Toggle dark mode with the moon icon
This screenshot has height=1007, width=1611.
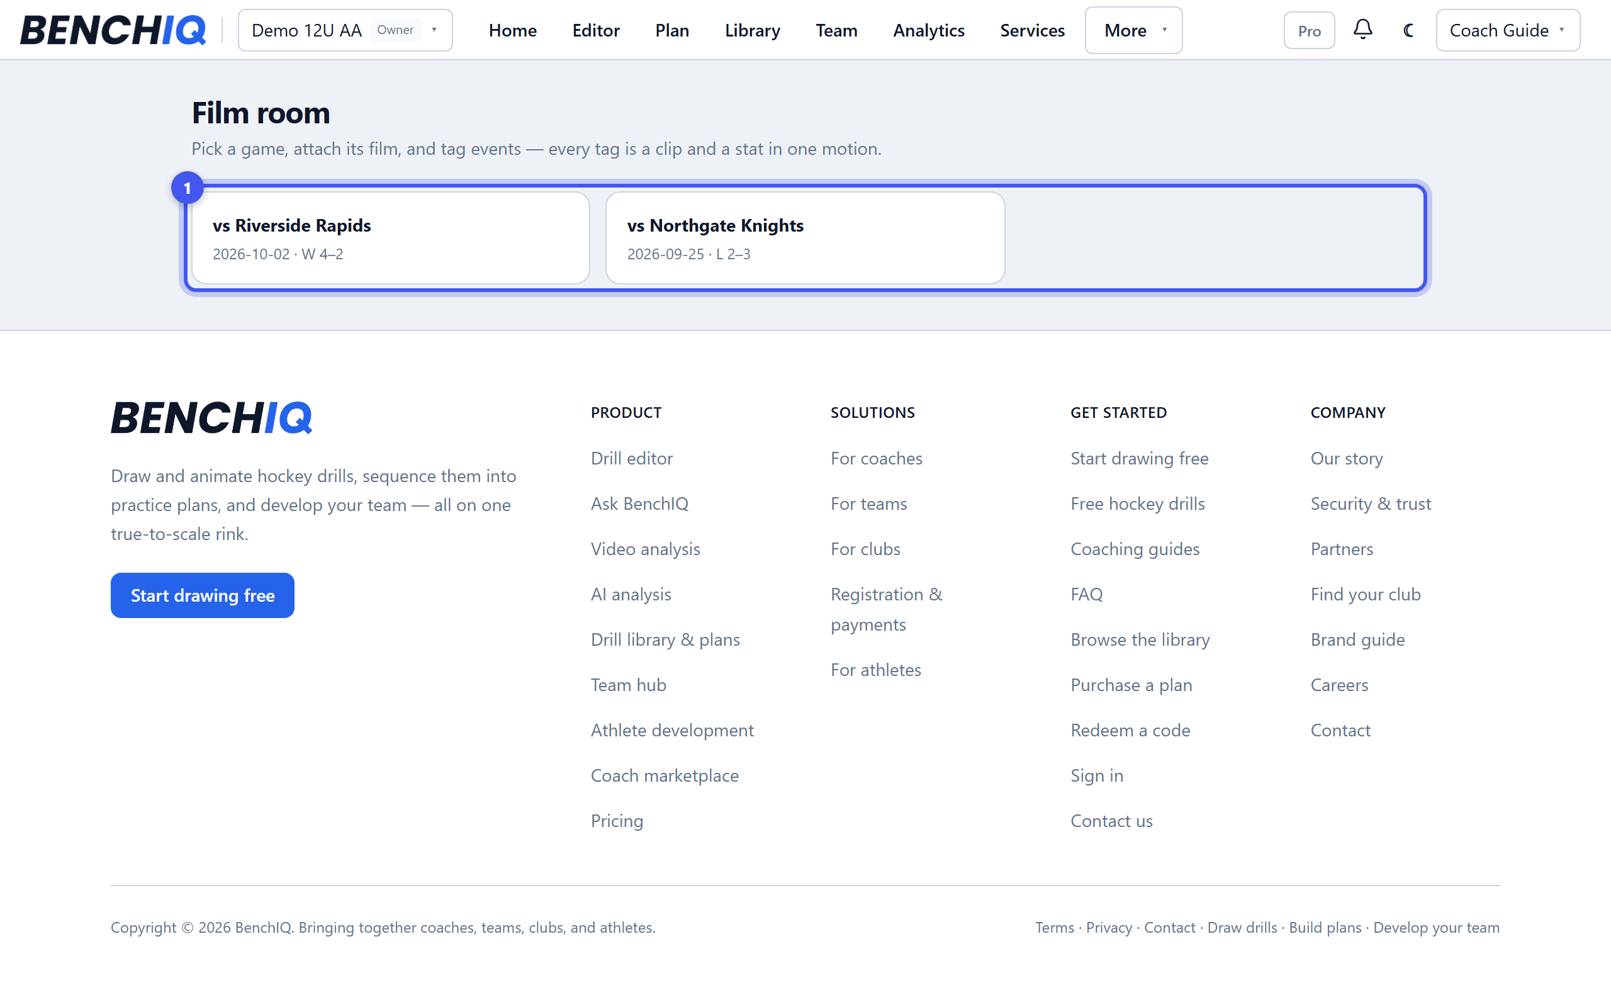1408,30
